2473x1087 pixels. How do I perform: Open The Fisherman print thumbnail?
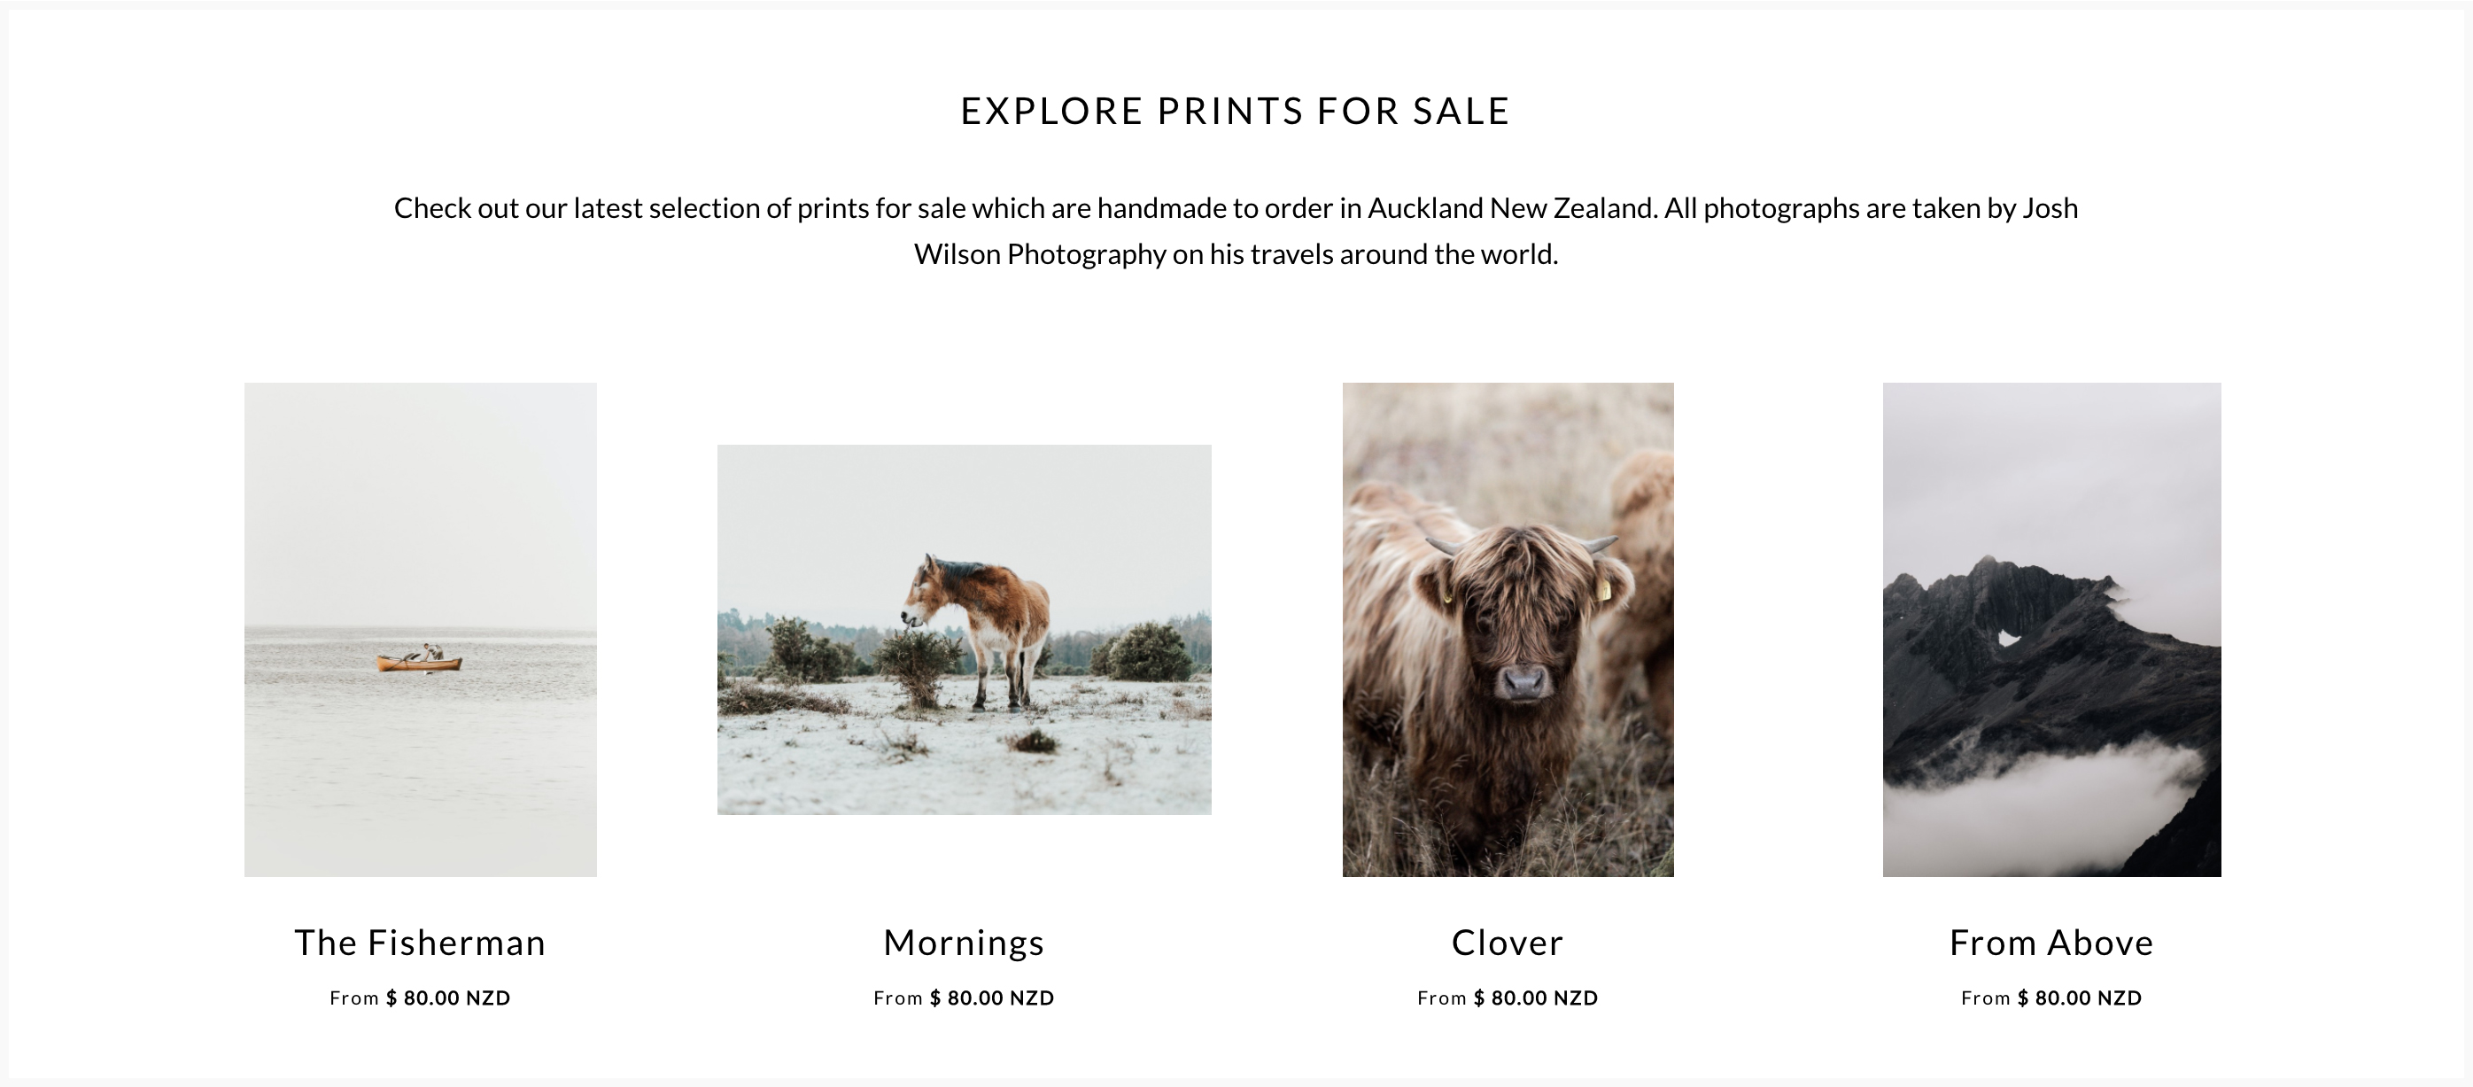[421, 629]
